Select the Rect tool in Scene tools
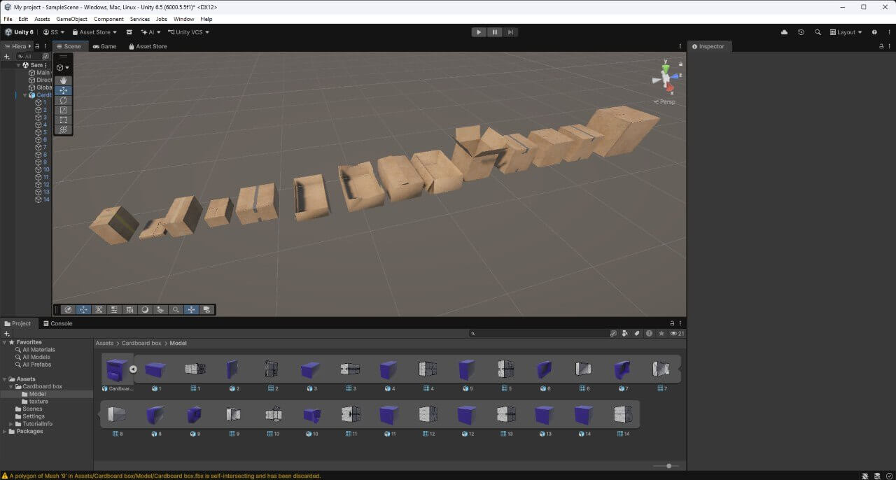Image resolution: width=896 pixels, height=480 pixels. coord(63,120)
